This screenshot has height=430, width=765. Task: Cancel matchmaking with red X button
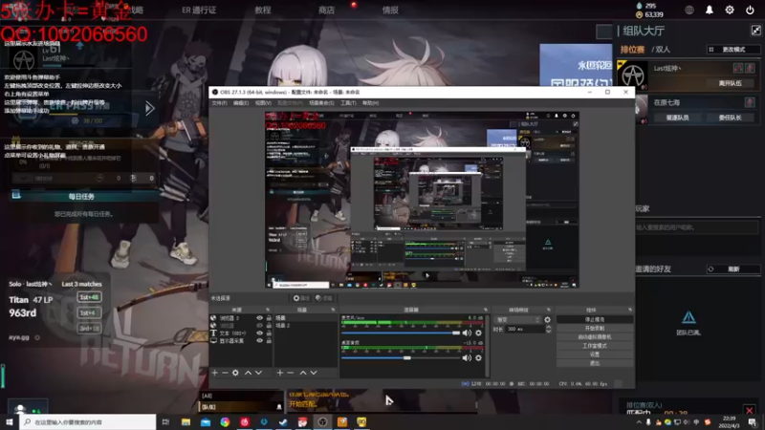(x=750, y=411)
